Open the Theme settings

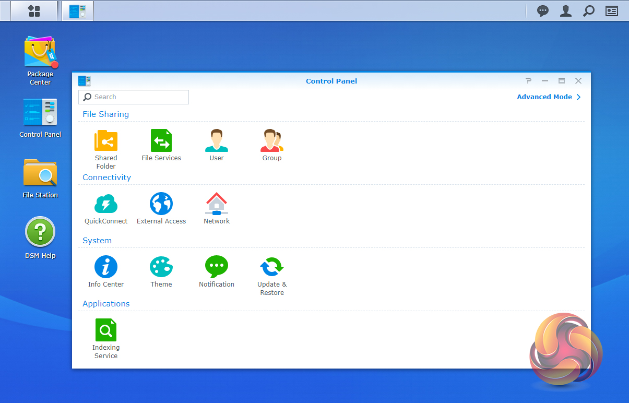161,271
